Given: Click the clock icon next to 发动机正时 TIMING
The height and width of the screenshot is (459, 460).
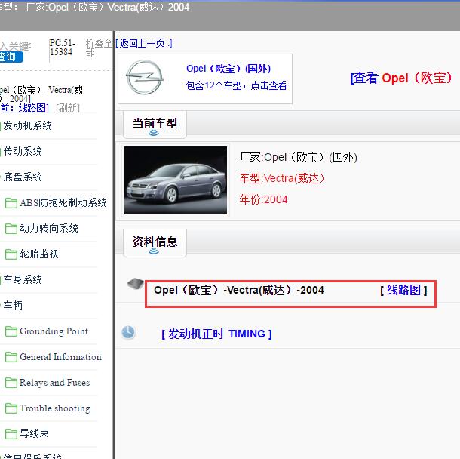Looking at the screenshot, I should pyautogui.click(x=128, y=333).
